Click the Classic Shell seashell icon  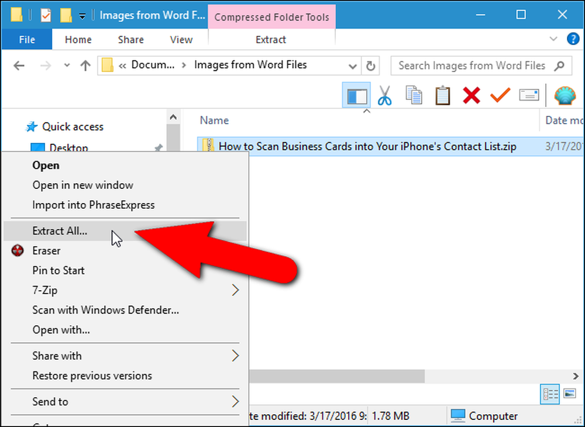click(x=565, y=95)
